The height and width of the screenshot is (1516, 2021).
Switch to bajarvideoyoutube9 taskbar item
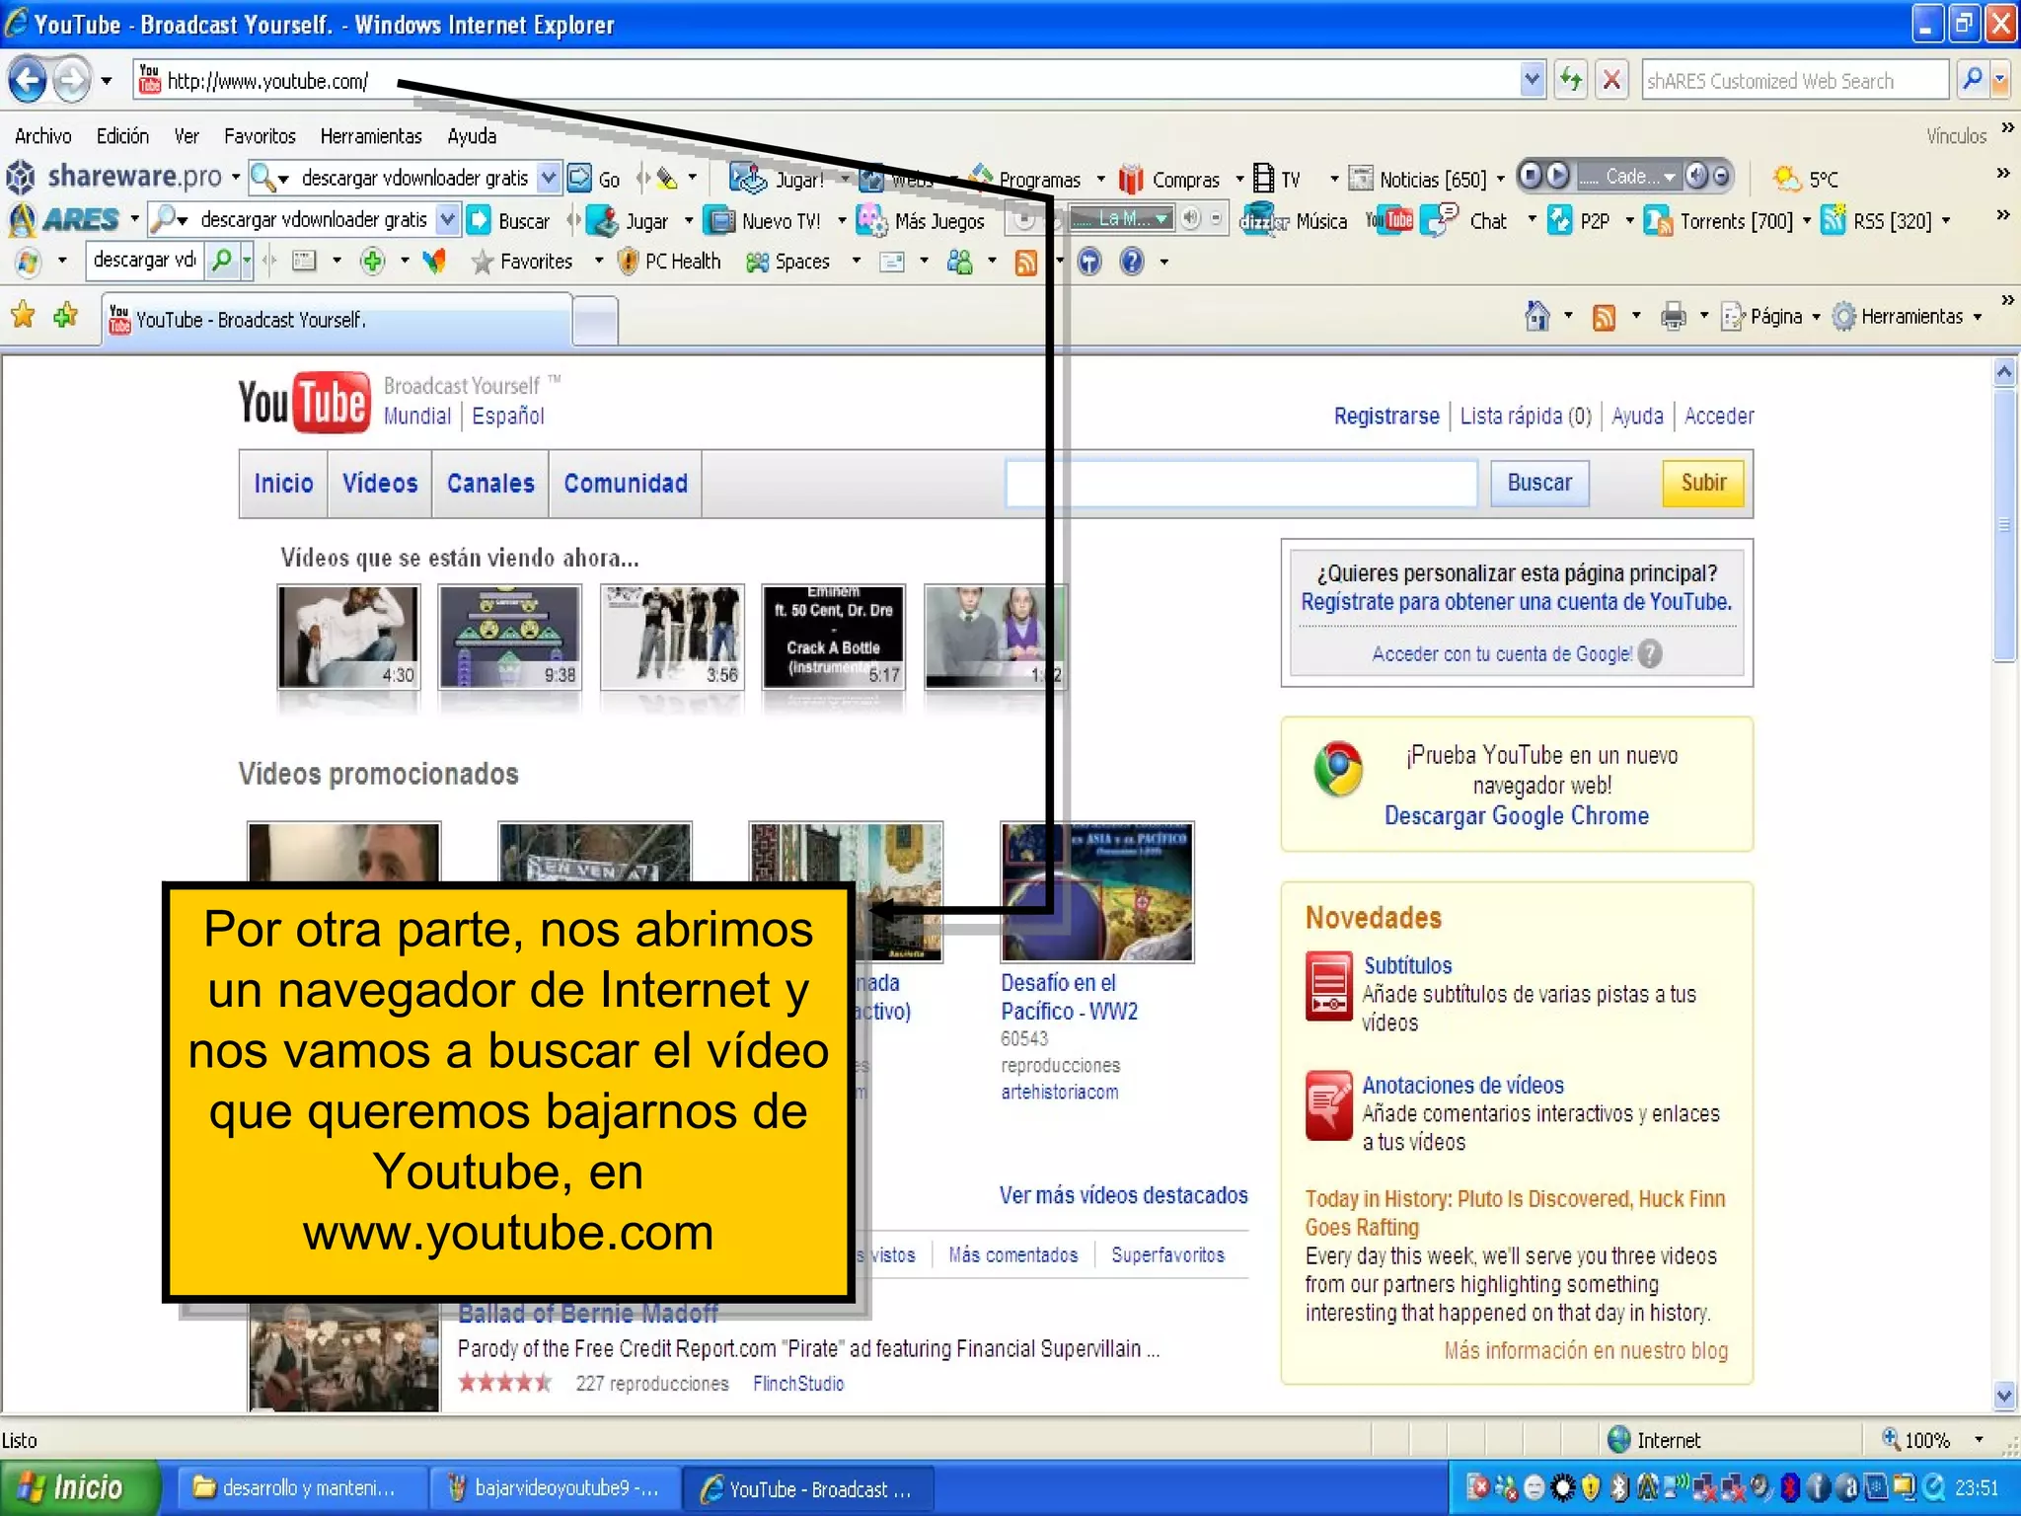pos(555,1488)
